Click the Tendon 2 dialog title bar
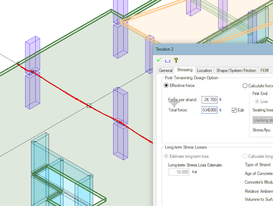 click(x=213, y=49)
